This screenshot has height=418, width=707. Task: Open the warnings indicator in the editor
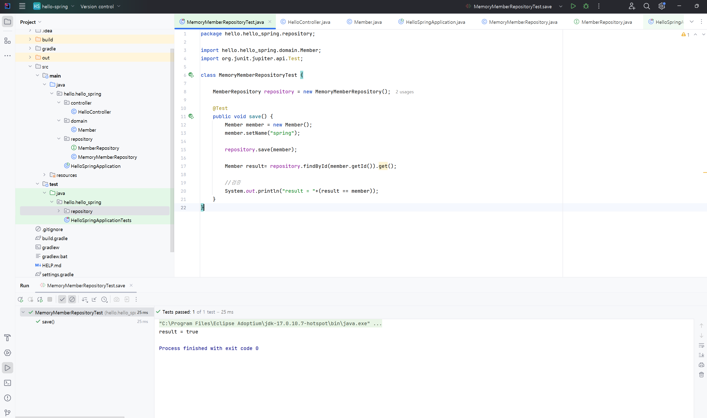pyautogui.click(x=685, y=34)
